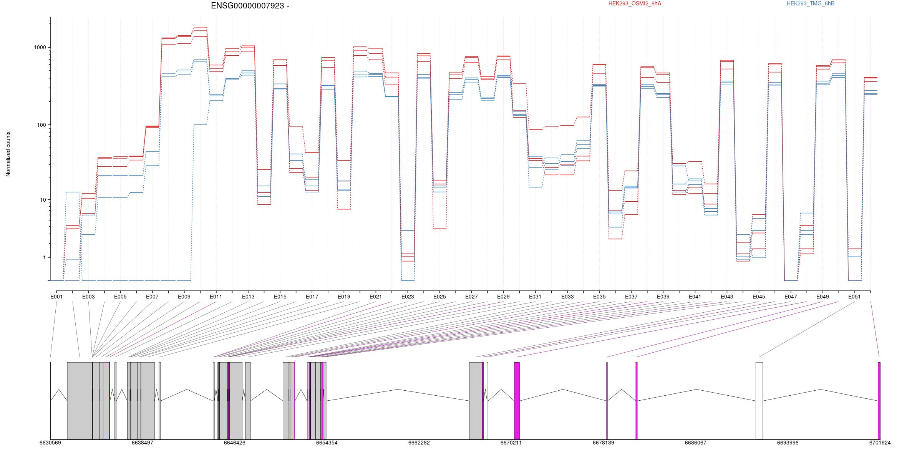Select the HEK293_OSMI2_6hA legend label
922x461 pixels.
[635, 3]
